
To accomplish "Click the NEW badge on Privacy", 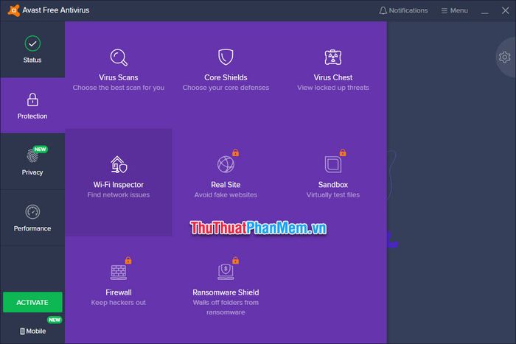I will pyautogui.click(x=40, y=150).
